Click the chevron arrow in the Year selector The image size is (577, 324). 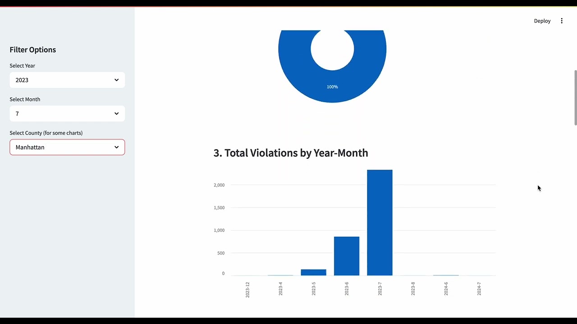pos(116,80)
